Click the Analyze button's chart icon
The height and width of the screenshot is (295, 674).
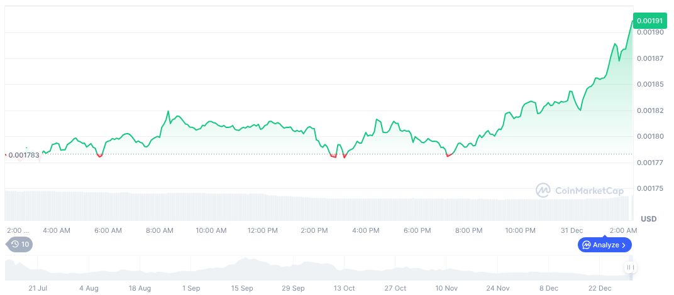pos(586,245)
